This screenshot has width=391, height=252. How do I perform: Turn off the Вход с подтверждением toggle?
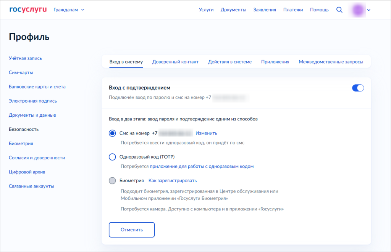358,88
